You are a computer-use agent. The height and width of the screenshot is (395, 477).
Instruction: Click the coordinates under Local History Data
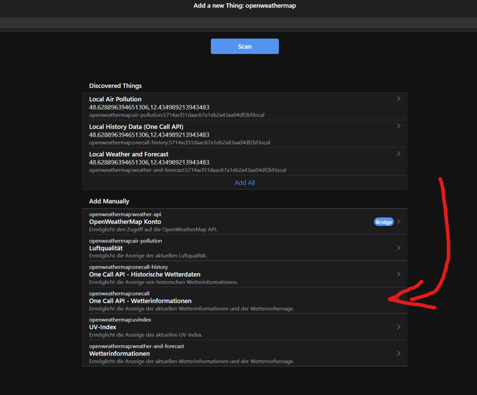coord(149,135)
